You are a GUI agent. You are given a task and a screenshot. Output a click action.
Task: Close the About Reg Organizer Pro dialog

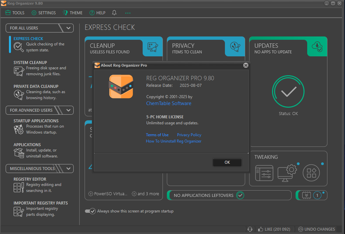tap(246, 65)
